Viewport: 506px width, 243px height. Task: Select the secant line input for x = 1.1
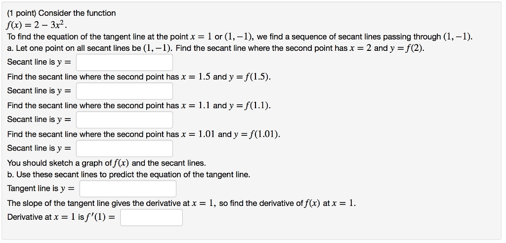coord(124,120)
